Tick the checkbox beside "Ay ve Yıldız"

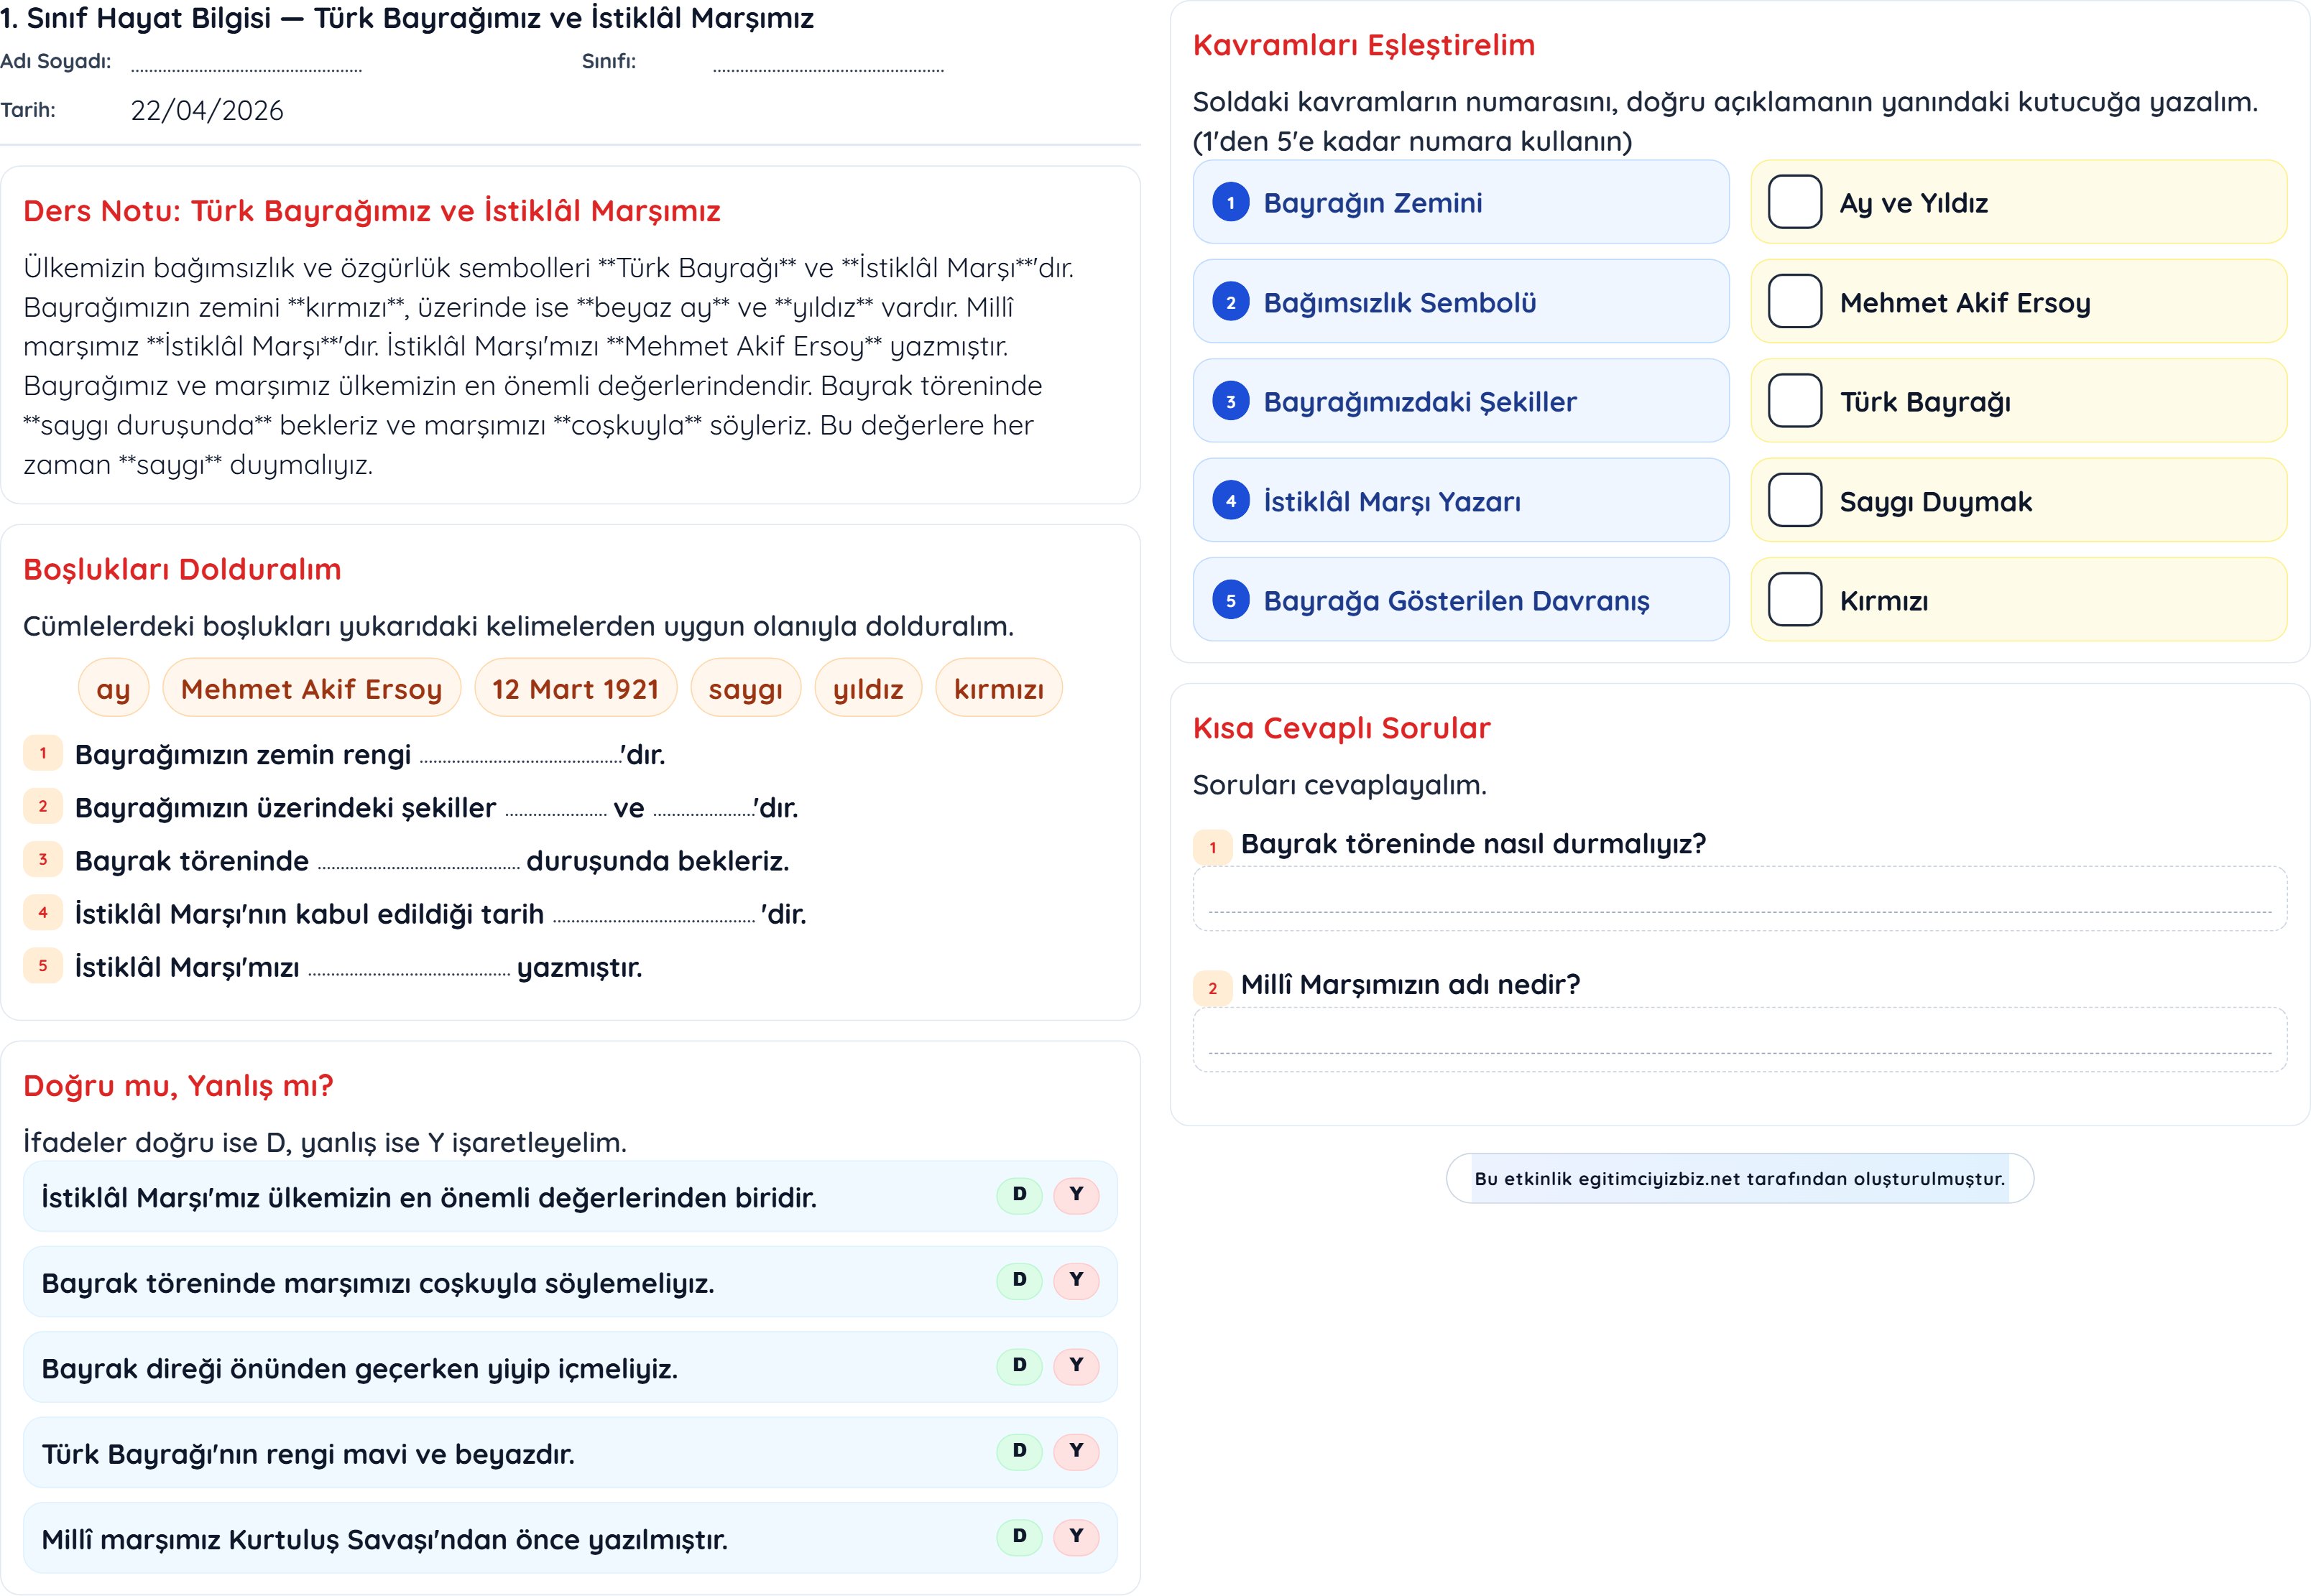pyautogui.click(x=1794, y=202)
